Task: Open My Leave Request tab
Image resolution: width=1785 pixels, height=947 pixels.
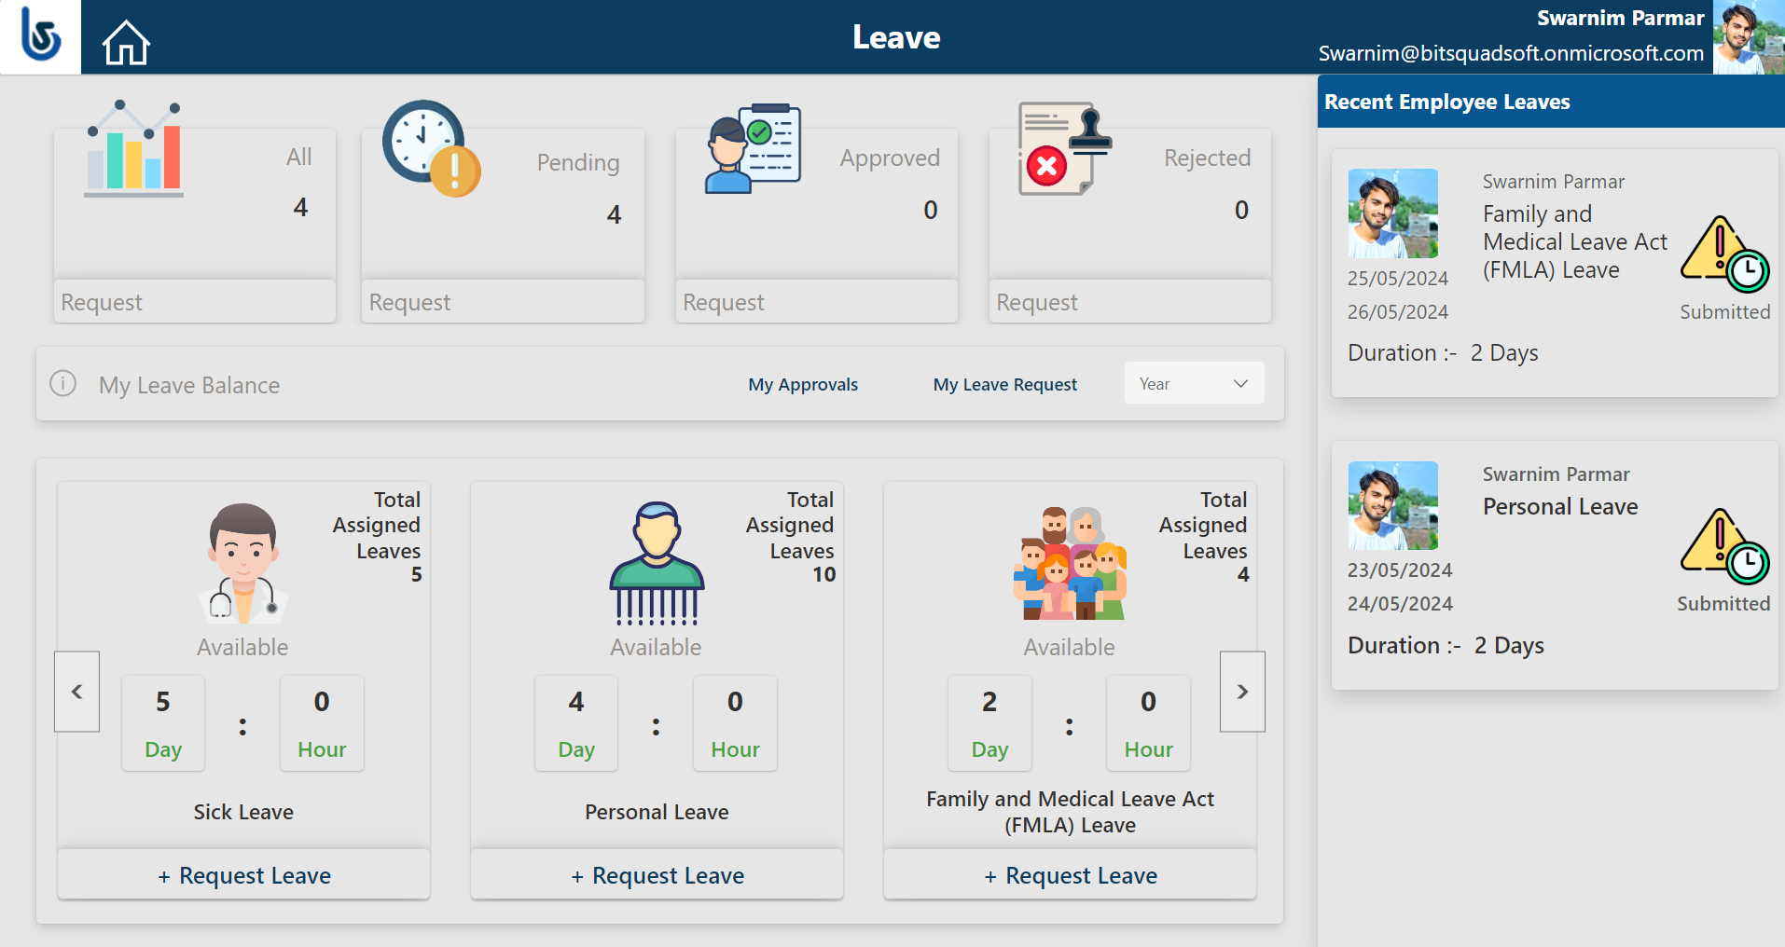Action: (x=1004, y=384)
